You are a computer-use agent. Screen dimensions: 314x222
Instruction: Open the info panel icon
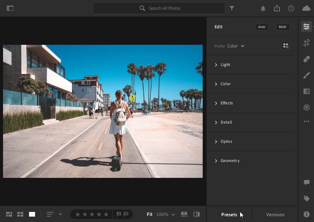click(x=306, y=214)
